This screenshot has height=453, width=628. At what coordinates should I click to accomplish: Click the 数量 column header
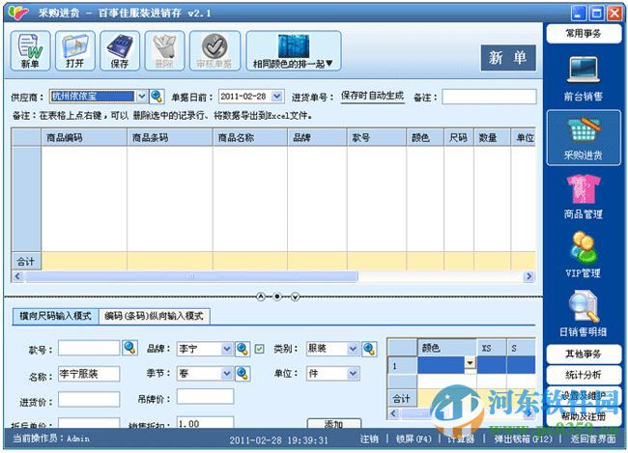(x=492, y=138)
